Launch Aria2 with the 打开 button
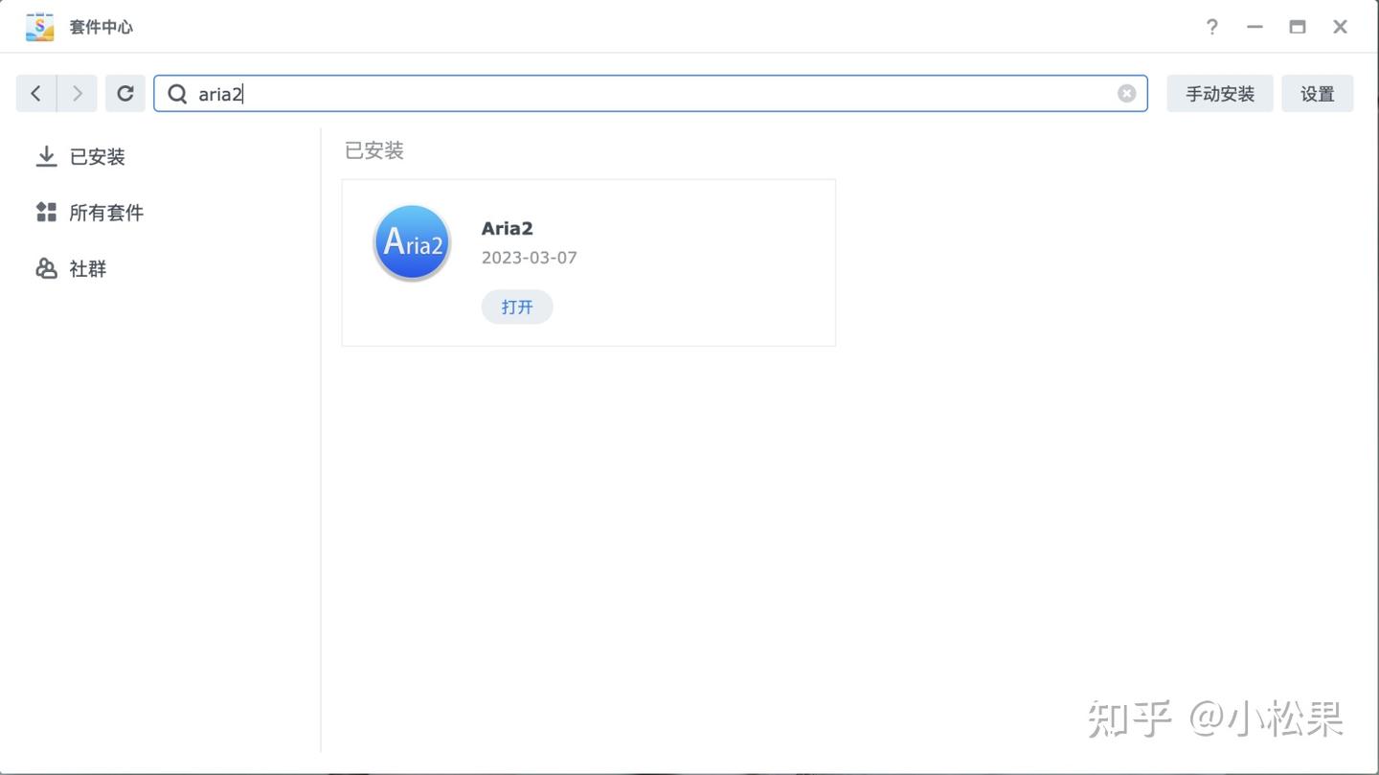The width and height of the screenshot is (1379, 775). click(x=516, y=307)
